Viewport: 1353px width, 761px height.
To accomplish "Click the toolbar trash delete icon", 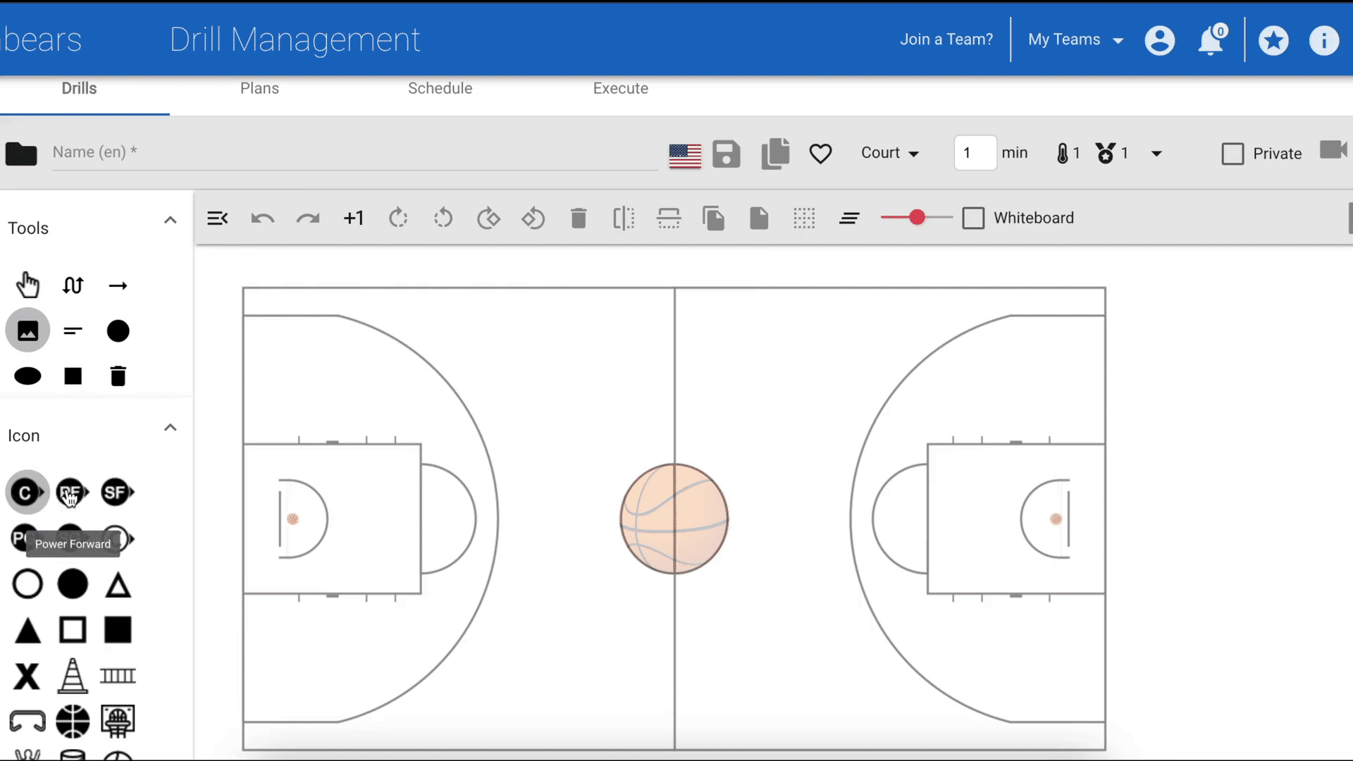I will click(578, 218).
